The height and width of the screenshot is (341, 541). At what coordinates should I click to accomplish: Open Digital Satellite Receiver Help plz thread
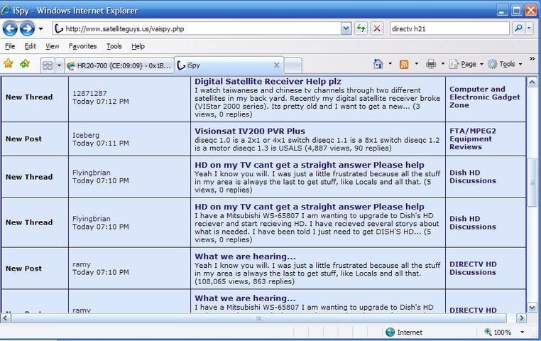pyautogui.click(x=268, y=82)
